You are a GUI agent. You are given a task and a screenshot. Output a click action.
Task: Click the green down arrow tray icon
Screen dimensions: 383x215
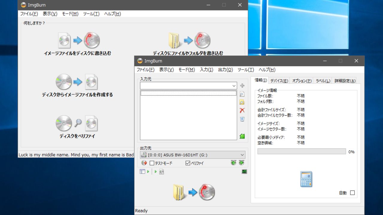pos(241,163)
